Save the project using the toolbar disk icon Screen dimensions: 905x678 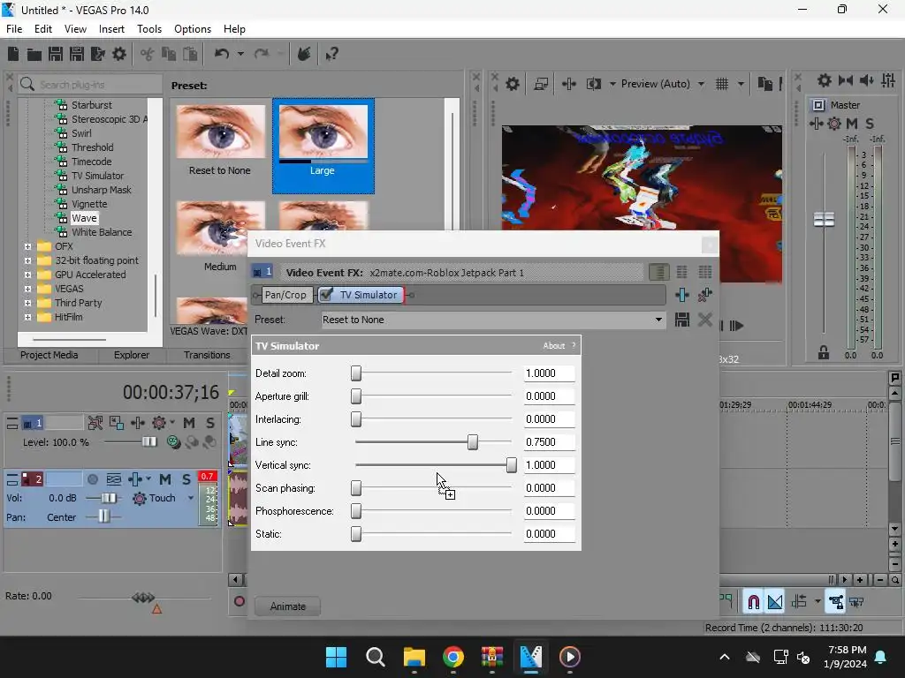pyautogui.click(x=56, y=54)
